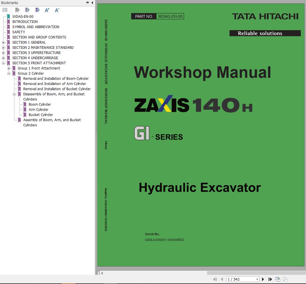
Task: Click the add new bookmark icon
Action: click(27, 10)
